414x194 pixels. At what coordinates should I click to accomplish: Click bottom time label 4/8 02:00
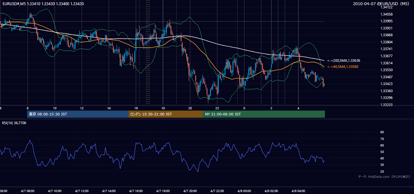271,191
